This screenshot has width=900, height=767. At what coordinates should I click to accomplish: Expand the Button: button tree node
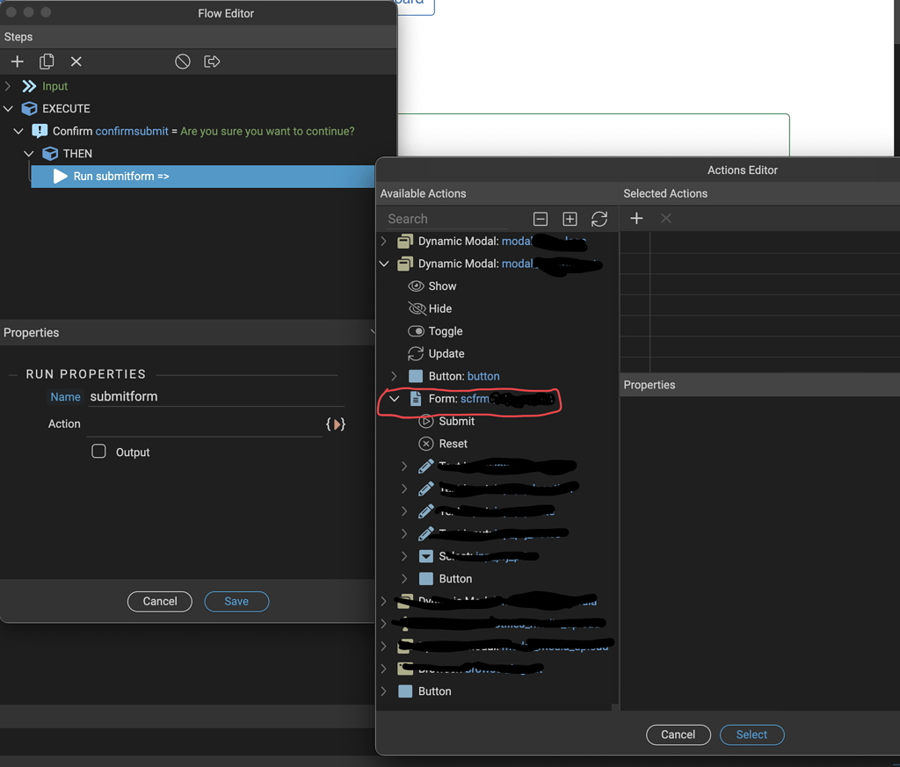click(394, 376)
